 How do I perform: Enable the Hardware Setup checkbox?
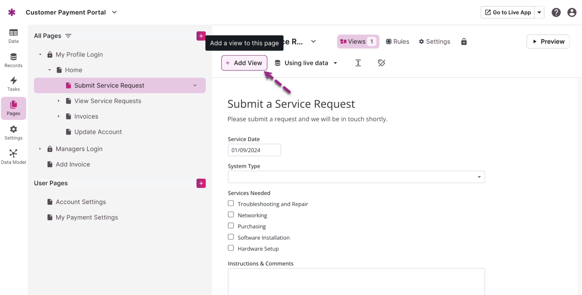coord(231,248)
